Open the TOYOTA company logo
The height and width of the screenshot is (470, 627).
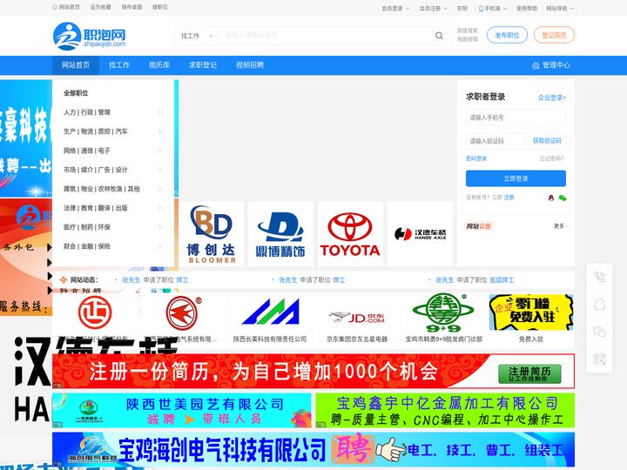pos(350,234)
